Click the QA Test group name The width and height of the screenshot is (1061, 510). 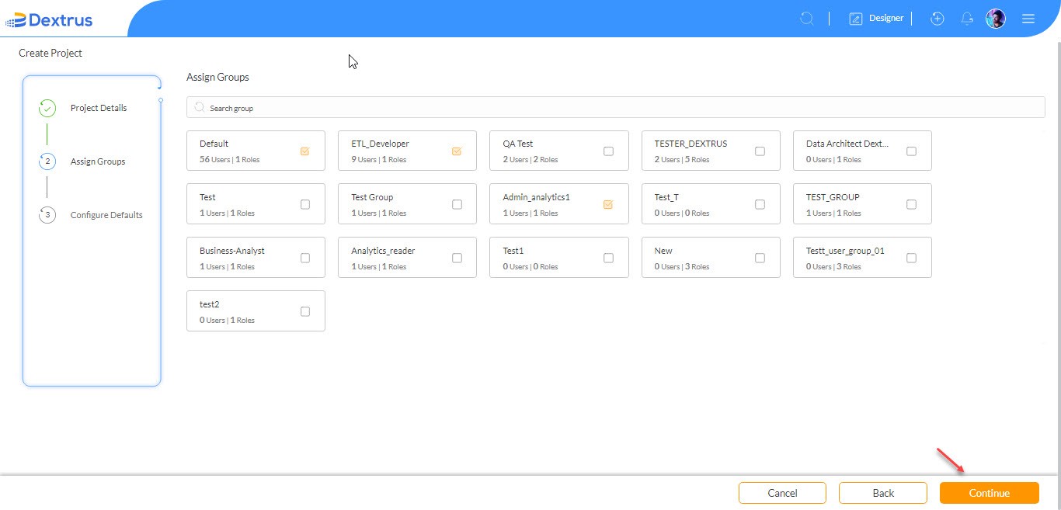[x=518, y=144]
